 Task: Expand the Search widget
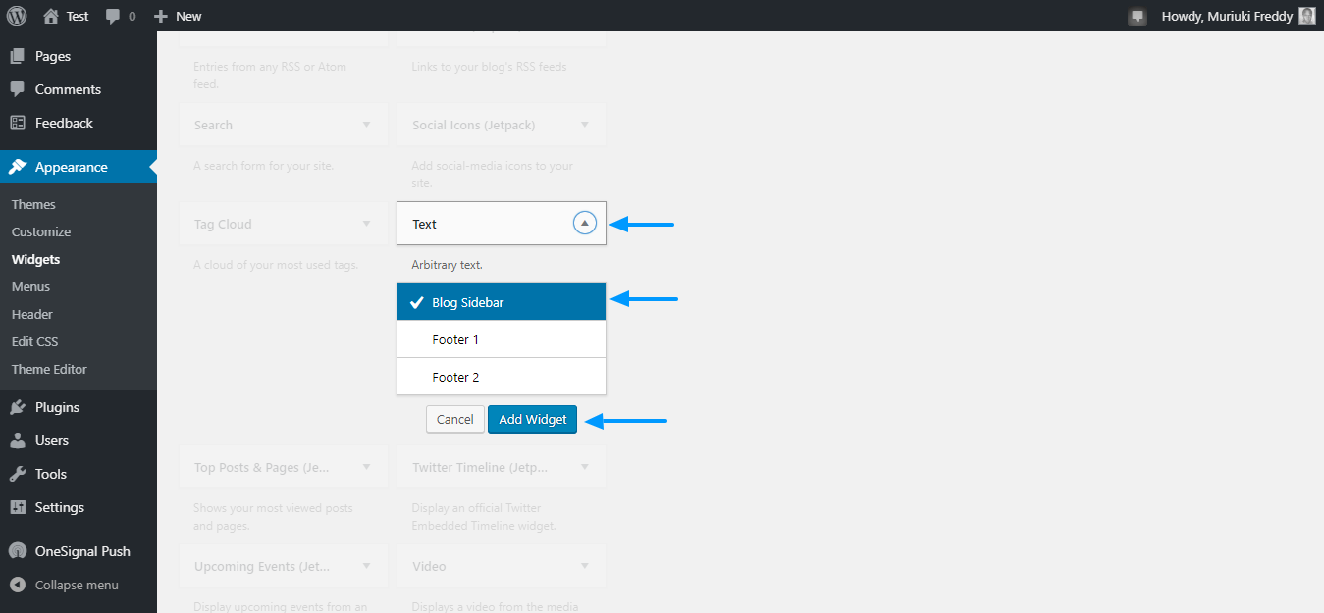(x=367, y=125)
